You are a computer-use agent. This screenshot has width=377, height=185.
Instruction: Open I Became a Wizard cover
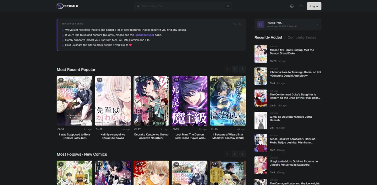click(x=228, y=101)
